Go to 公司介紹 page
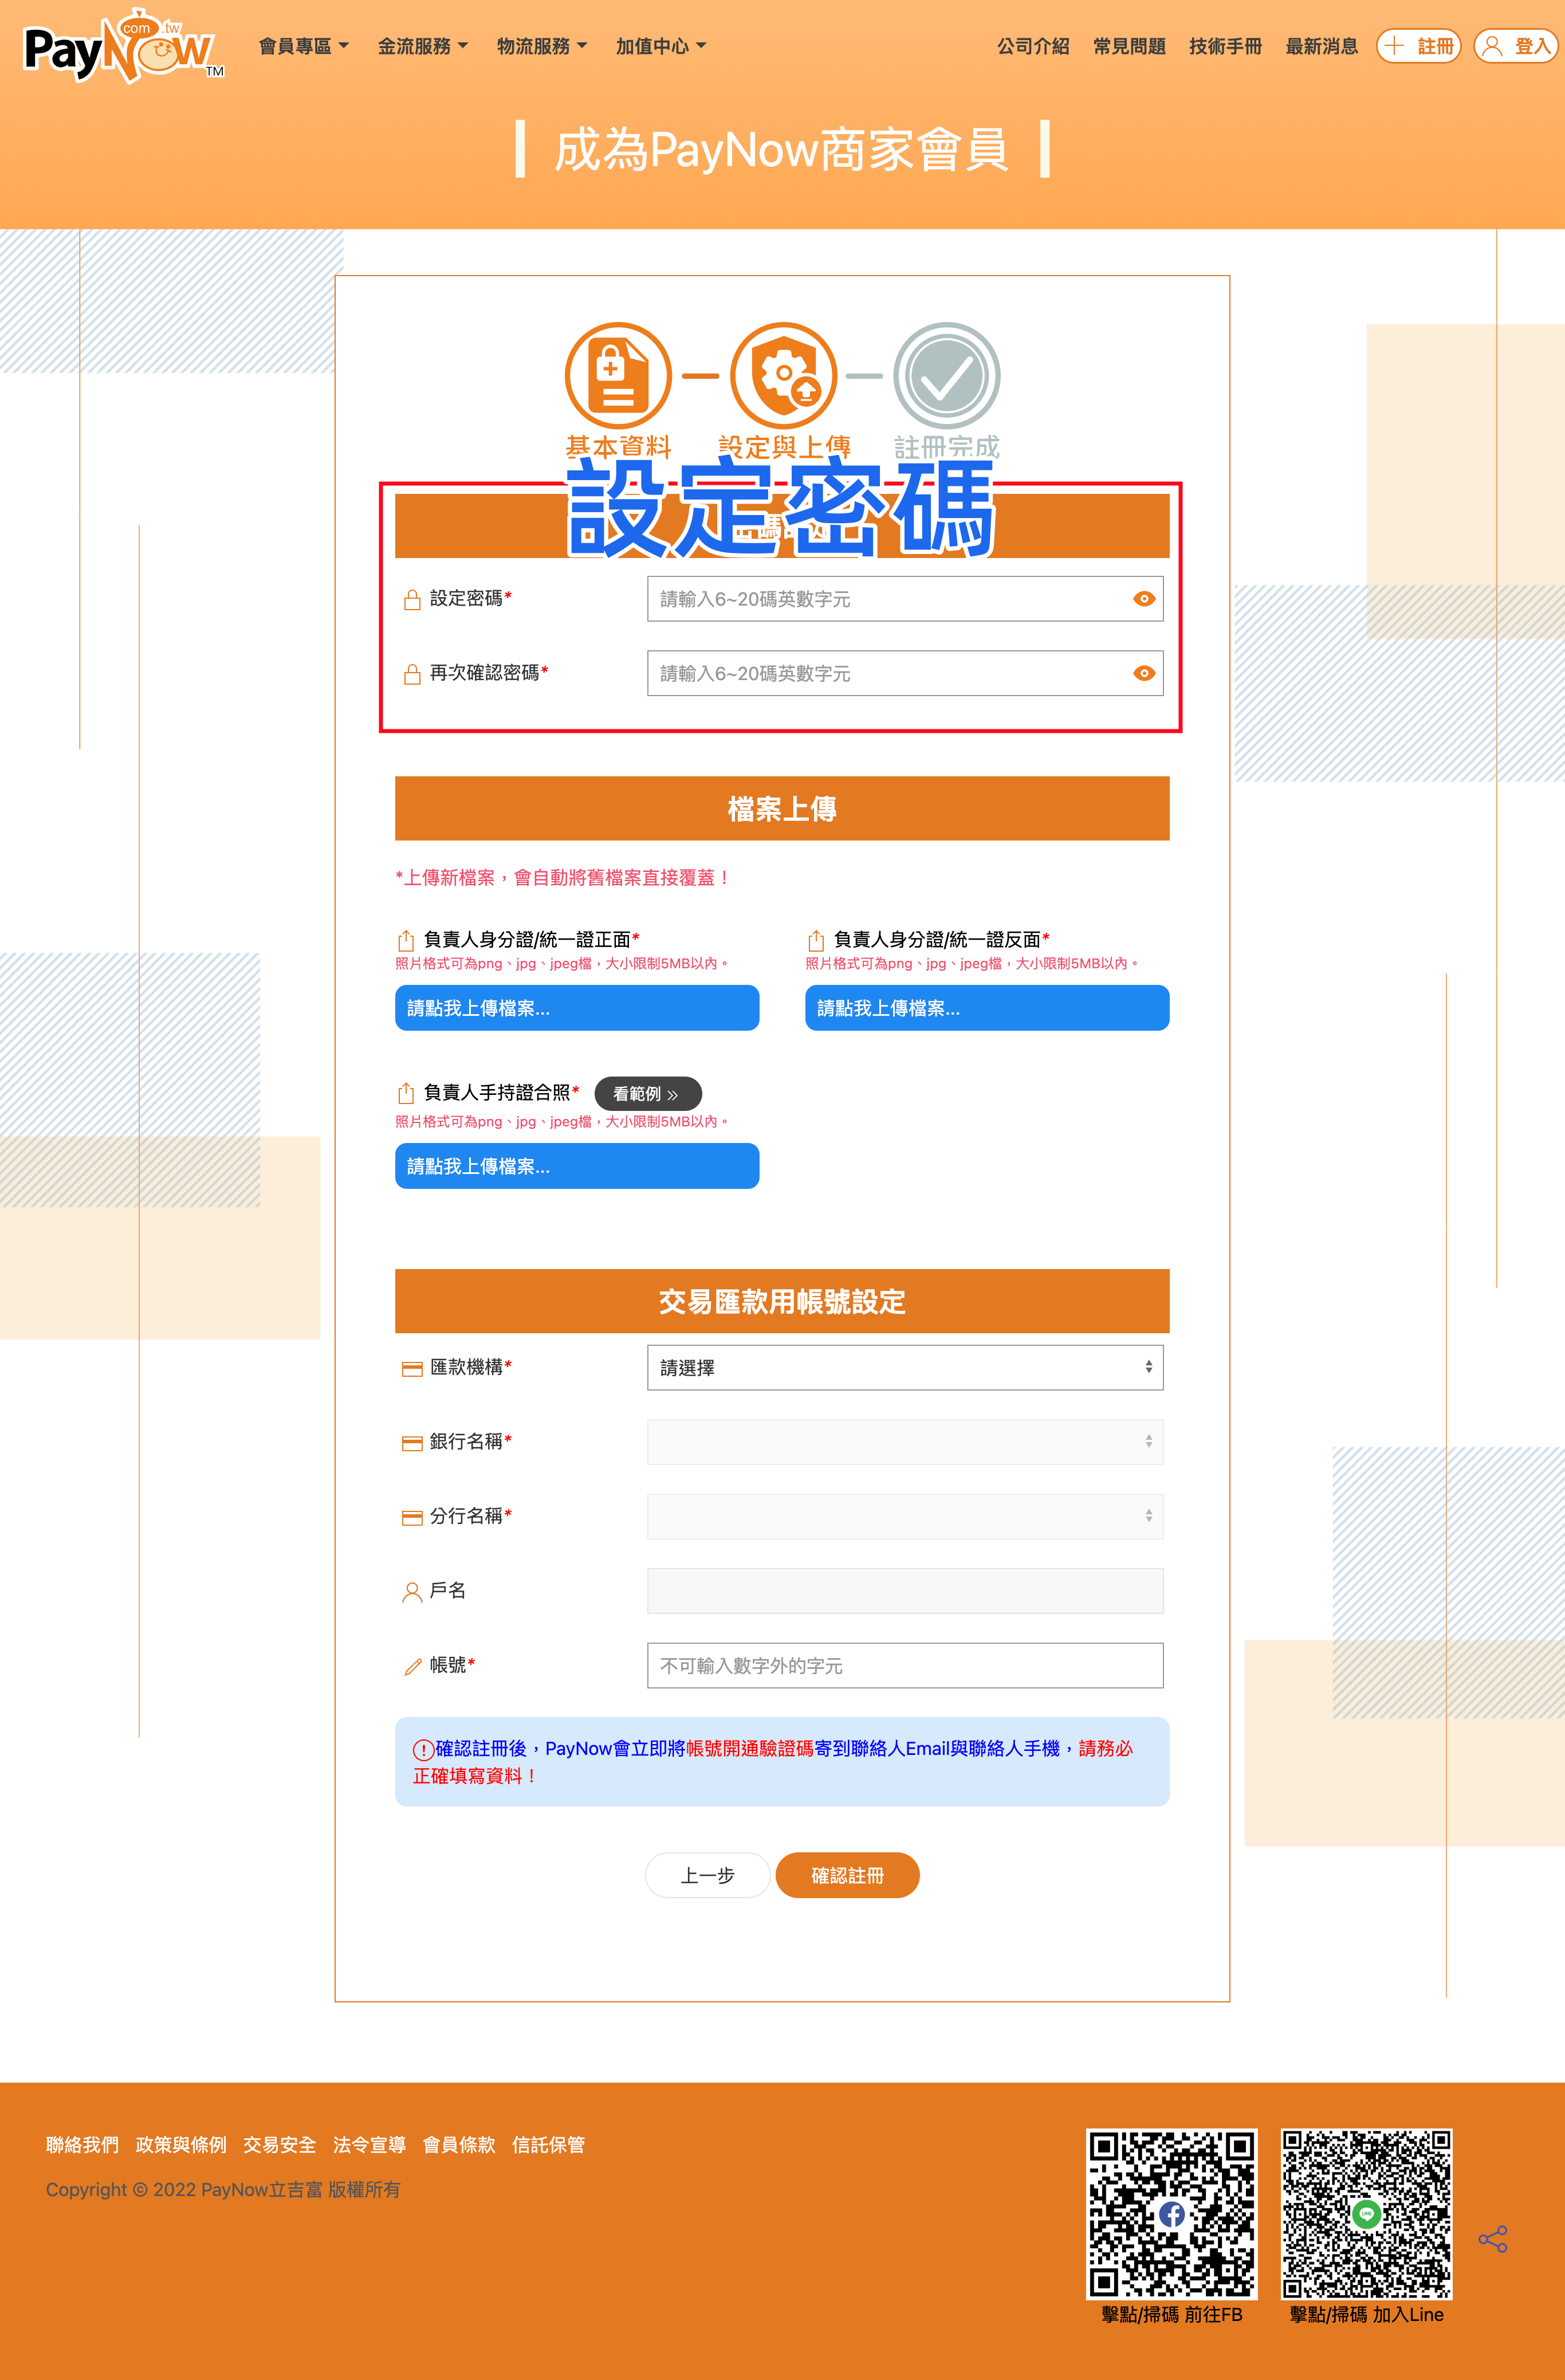Image resolution: width=1565 pixels, height=2380 pixels. pos(1033,46)
